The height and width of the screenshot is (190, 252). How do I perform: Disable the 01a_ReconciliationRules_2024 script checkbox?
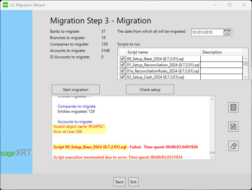122,71
